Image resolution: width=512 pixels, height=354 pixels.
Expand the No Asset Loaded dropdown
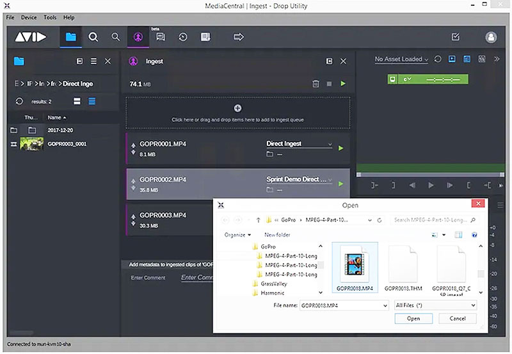[x=401, y=60]
